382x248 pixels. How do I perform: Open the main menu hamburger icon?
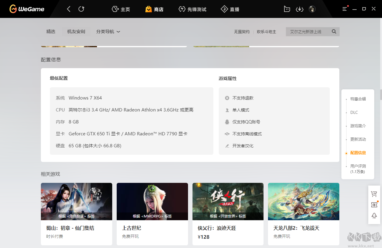(345, 9)
